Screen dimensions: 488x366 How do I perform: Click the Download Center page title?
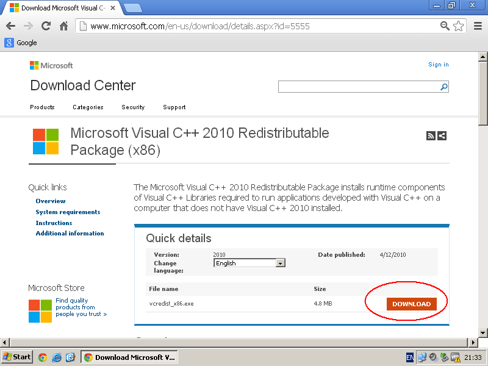pos(83,85)
